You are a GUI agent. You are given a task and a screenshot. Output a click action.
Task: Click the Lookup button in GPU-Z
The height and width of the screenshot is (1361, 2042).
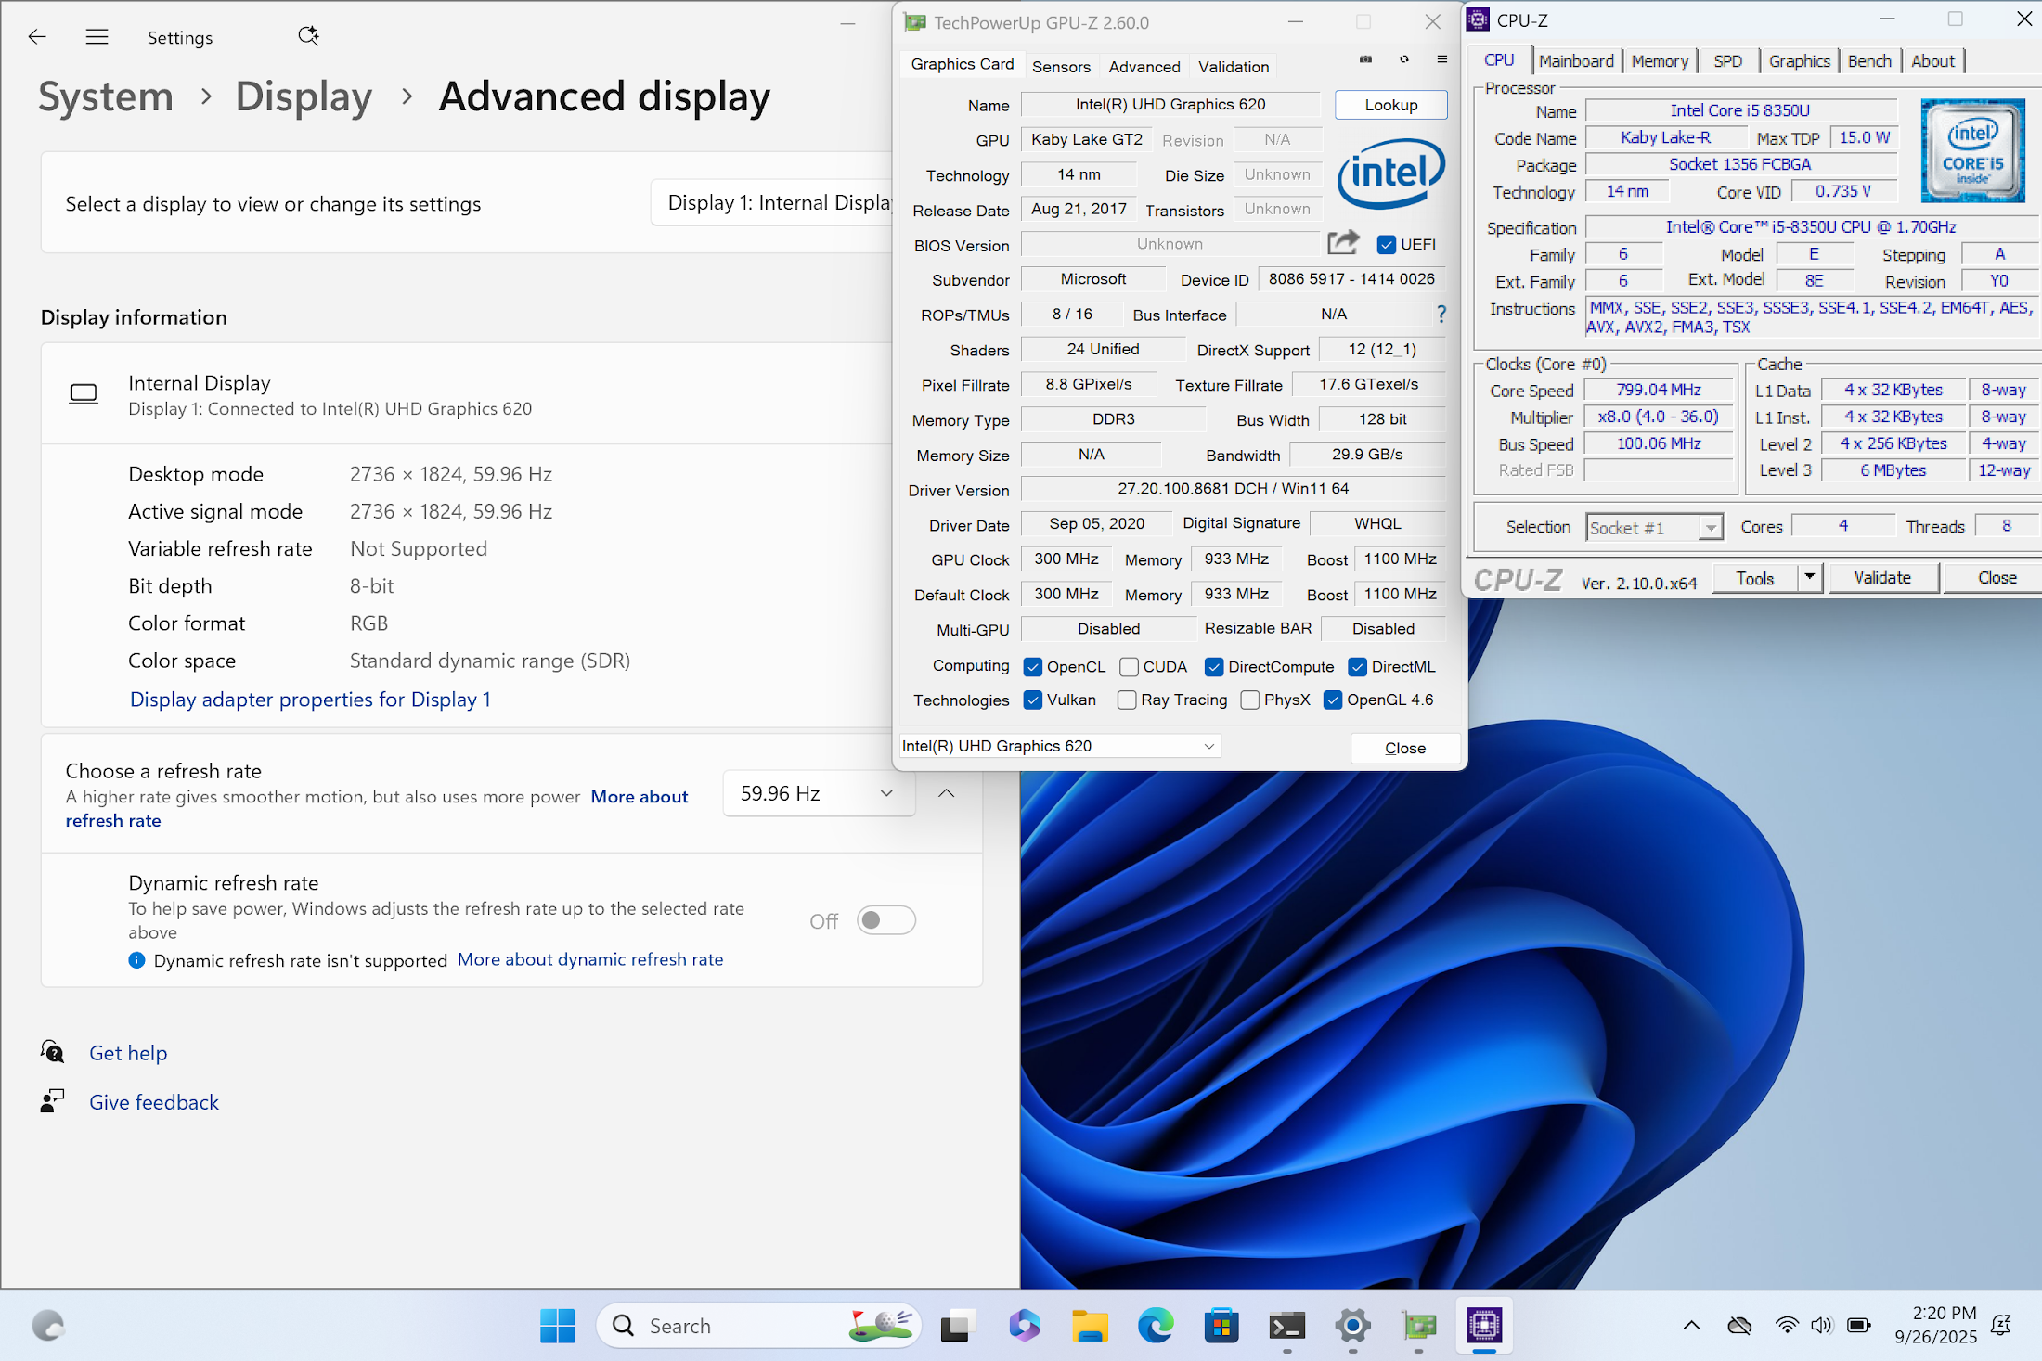pyautogui.click(x=1389, y=105)
